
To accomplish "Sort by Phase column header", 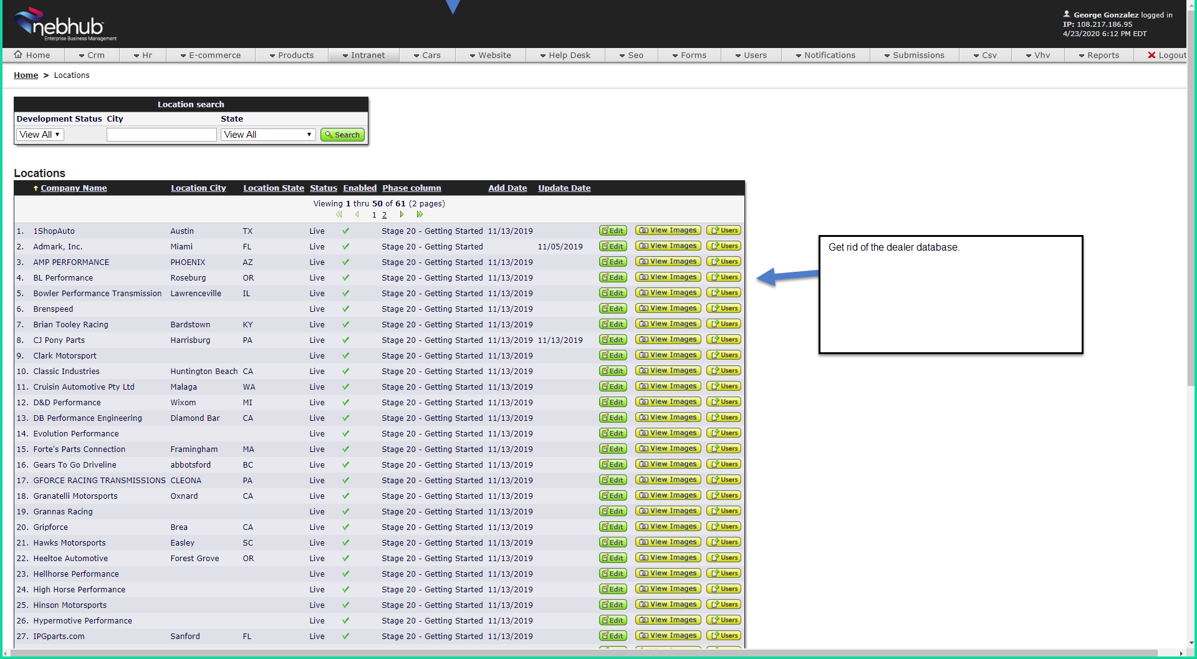I will (x=411, y=188).
